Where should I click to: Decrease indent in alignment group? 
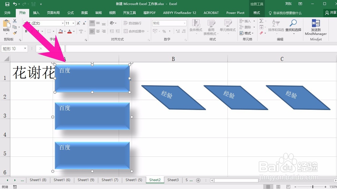(x=112, y=31)
